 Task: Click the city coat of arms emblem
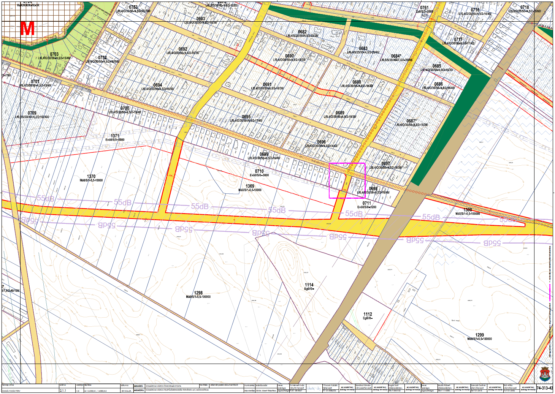(545, 374)
